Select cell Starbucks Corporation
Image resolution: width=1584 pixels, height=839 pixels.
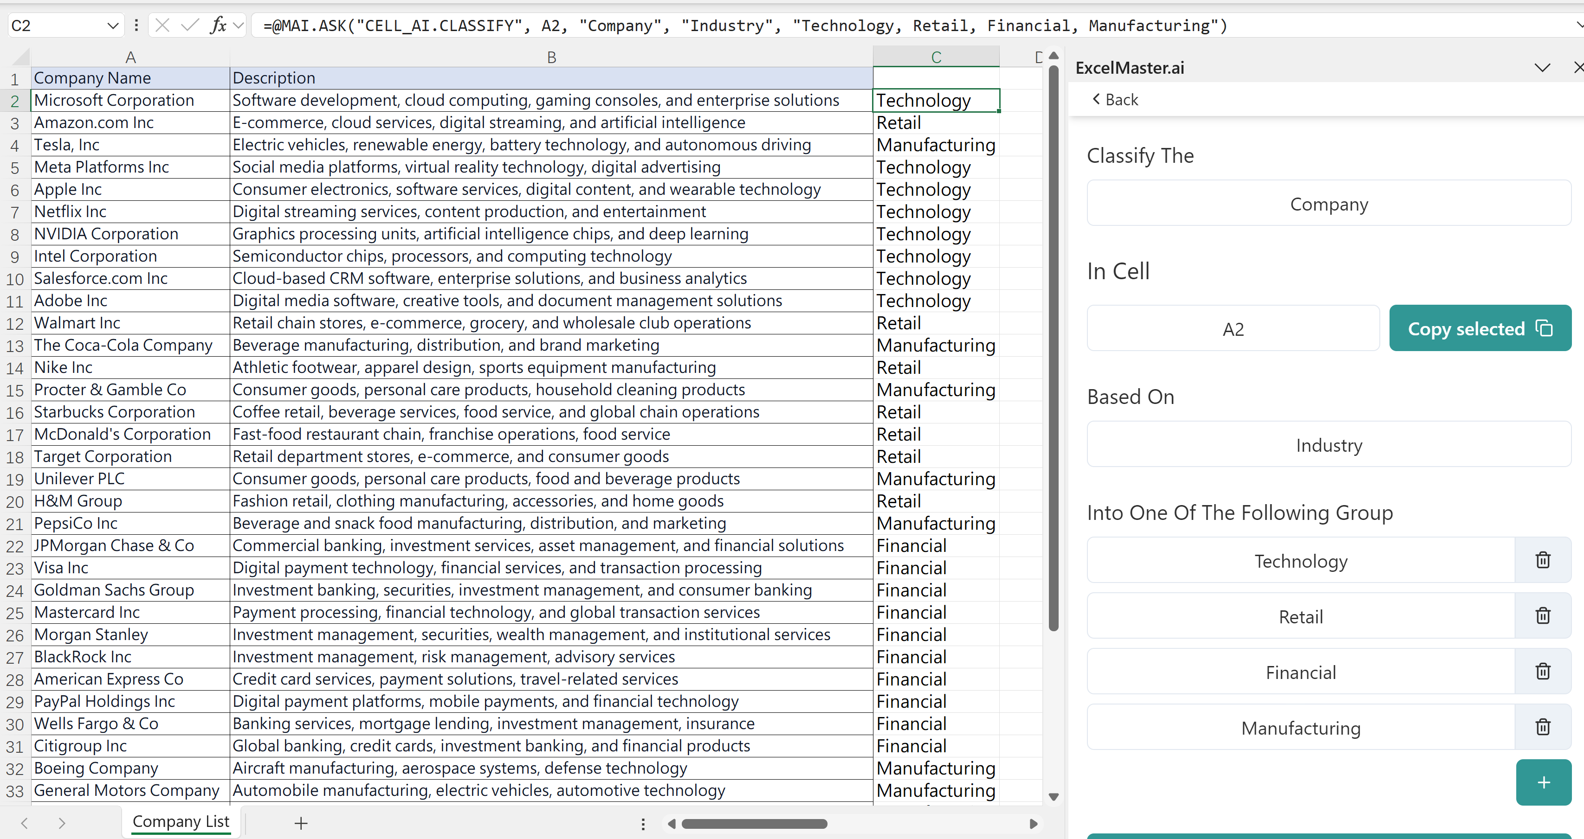tap(130, 412)
